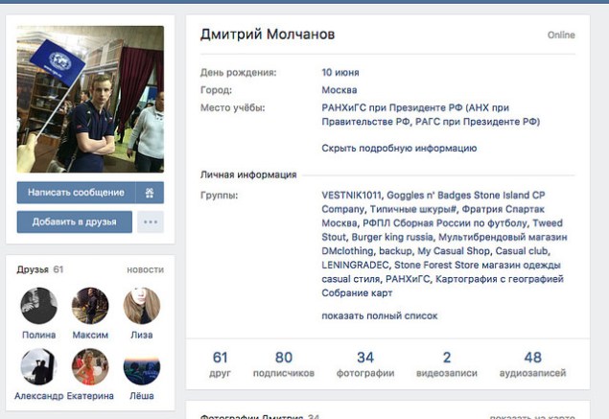Screen dimensions: 609x419
Task: Click Добавить в друзья button
Action: [75, 222]
